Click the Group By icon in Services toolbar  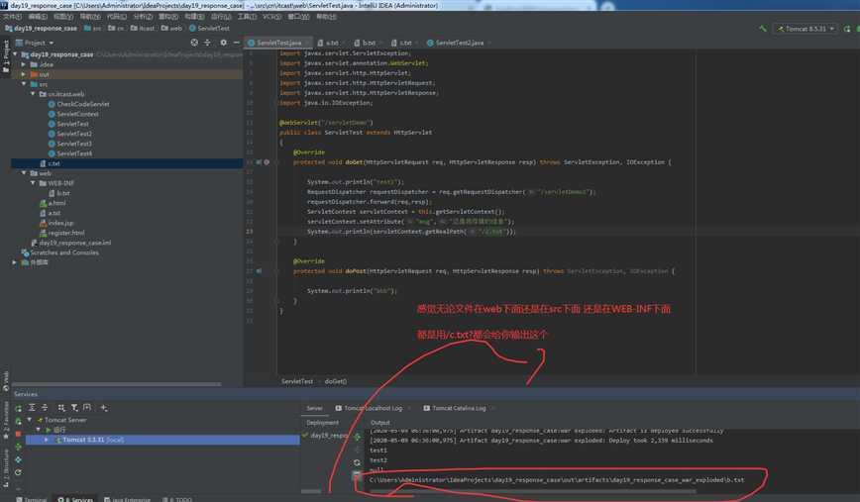[61, 408]
